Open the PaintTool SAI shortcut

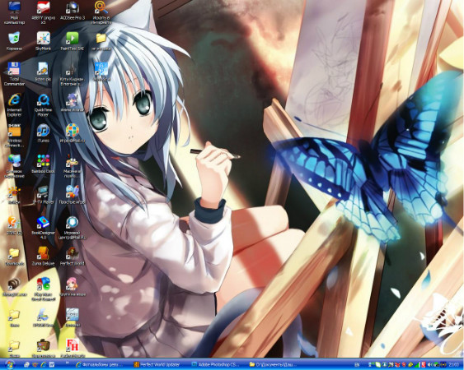[x=73, y=41]
